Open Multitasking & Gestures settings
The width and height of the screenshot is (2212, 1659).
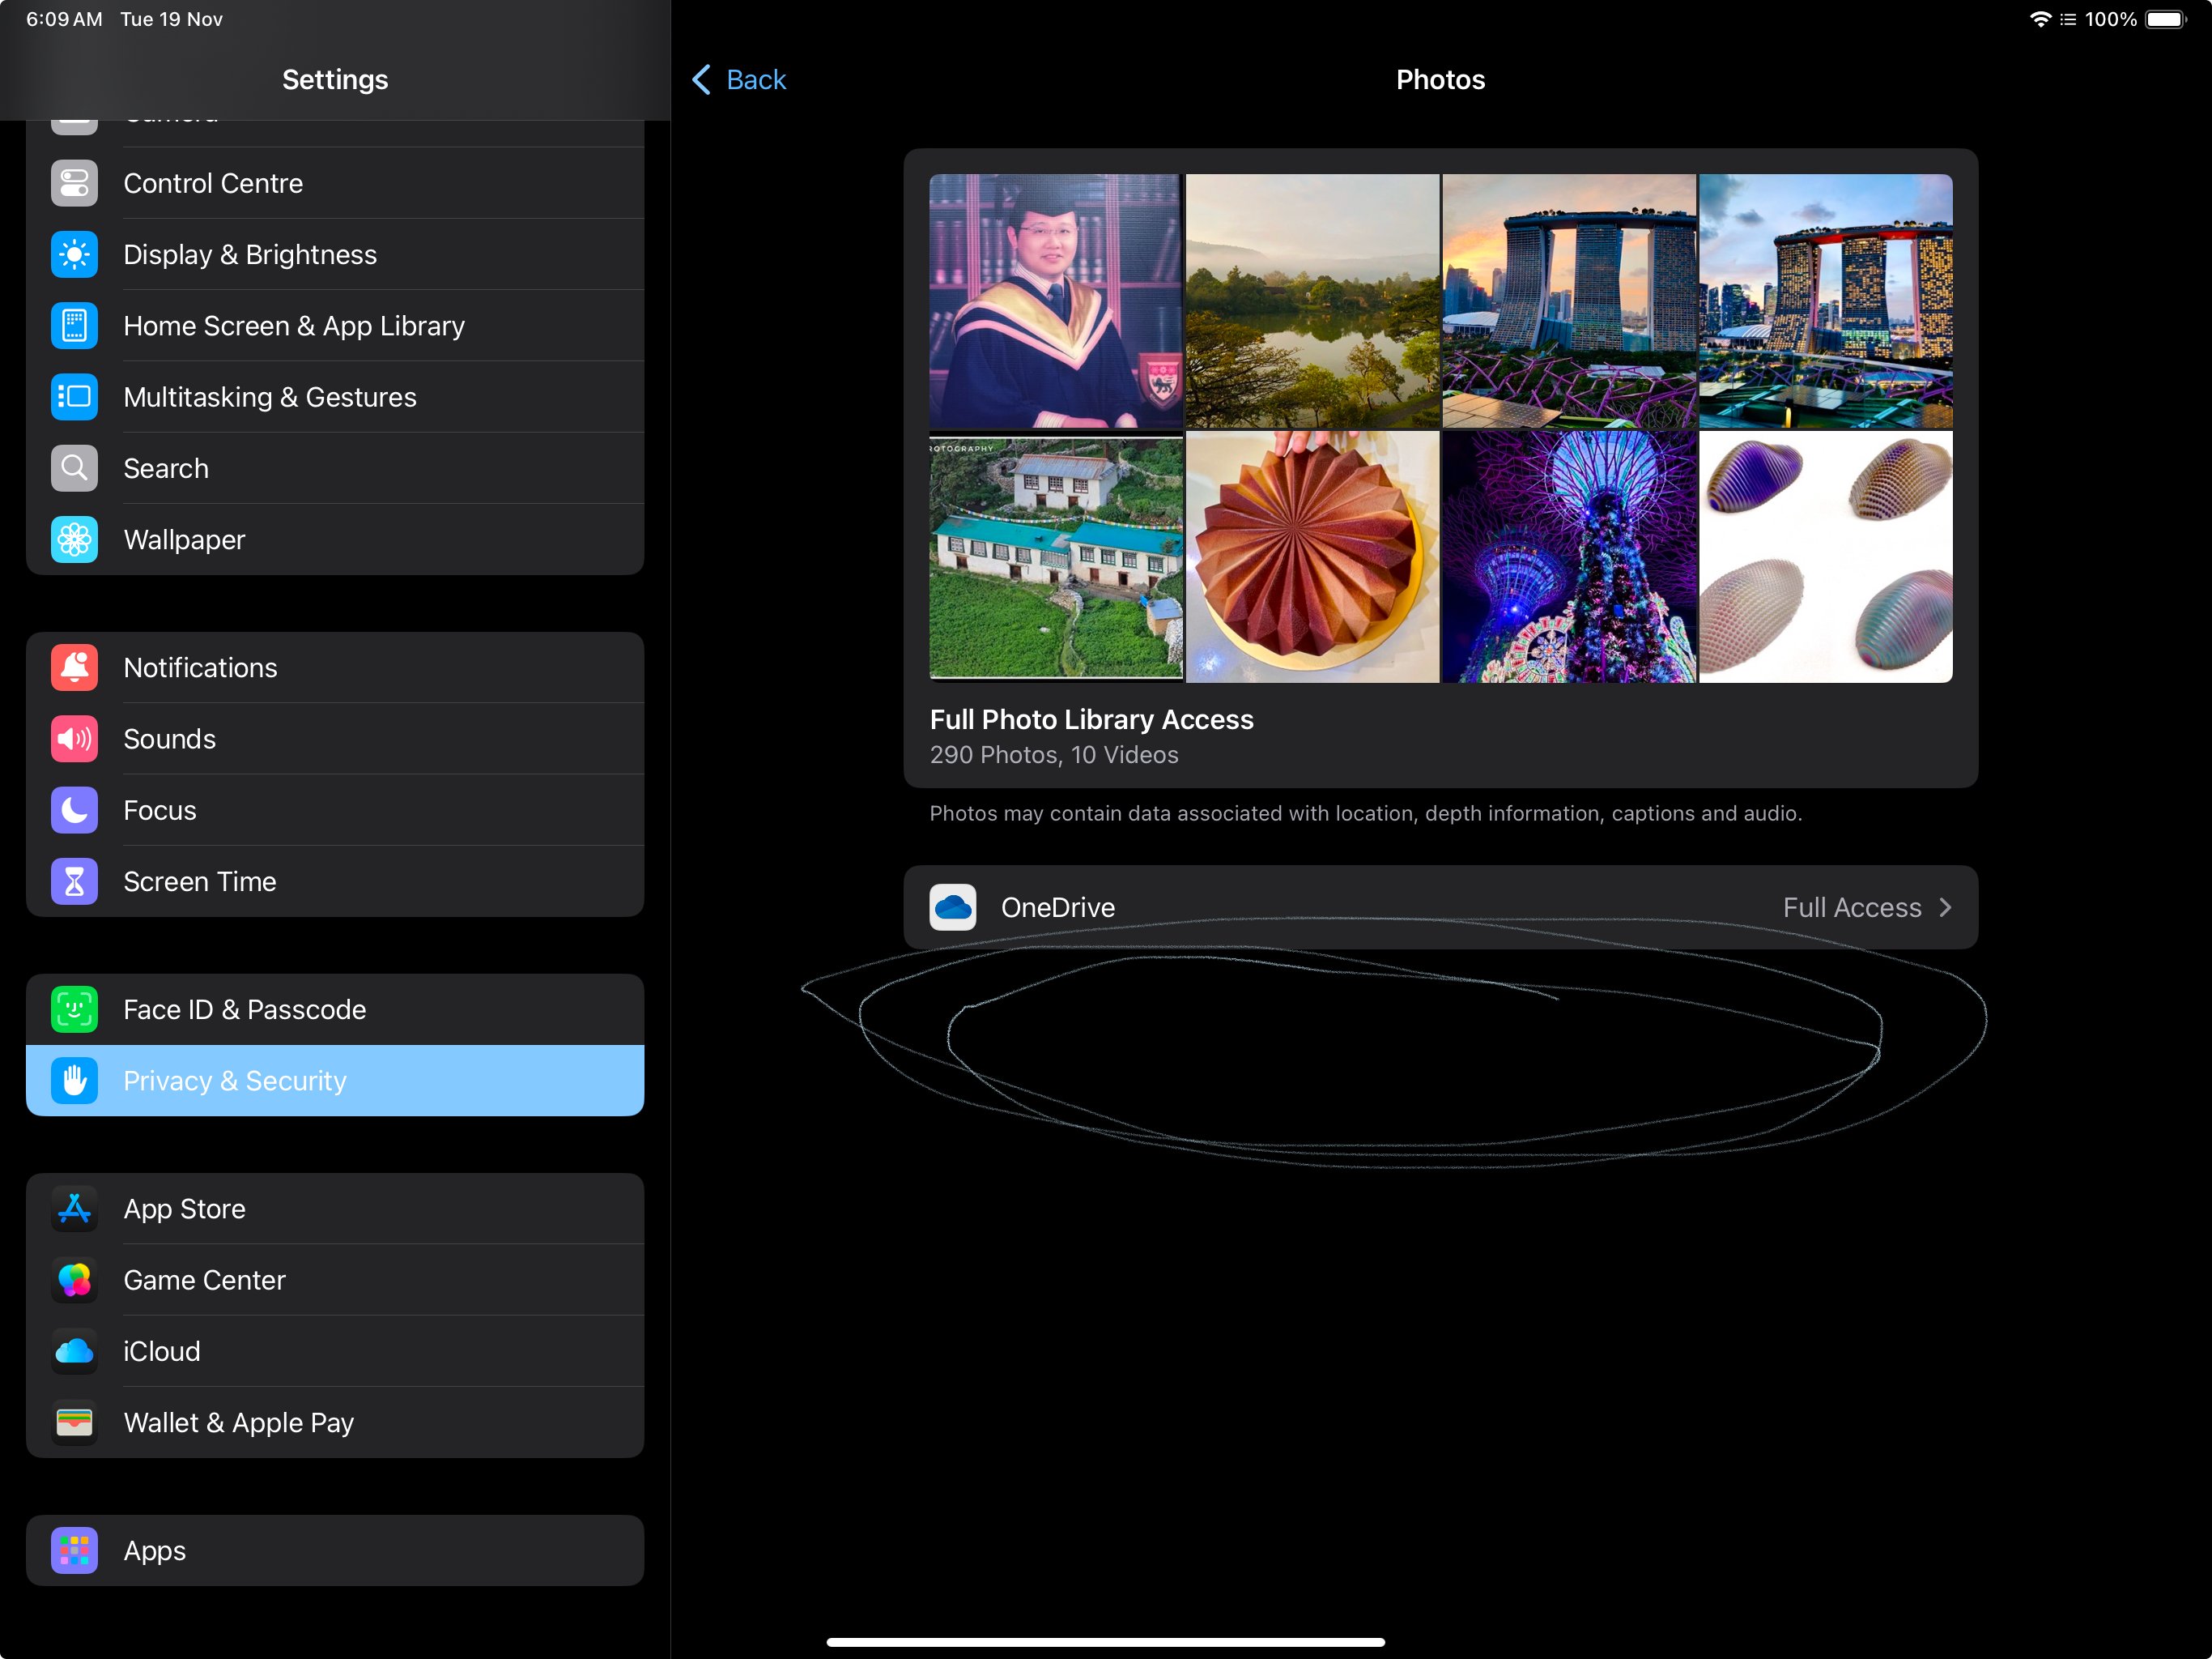[x=335, y=397]
